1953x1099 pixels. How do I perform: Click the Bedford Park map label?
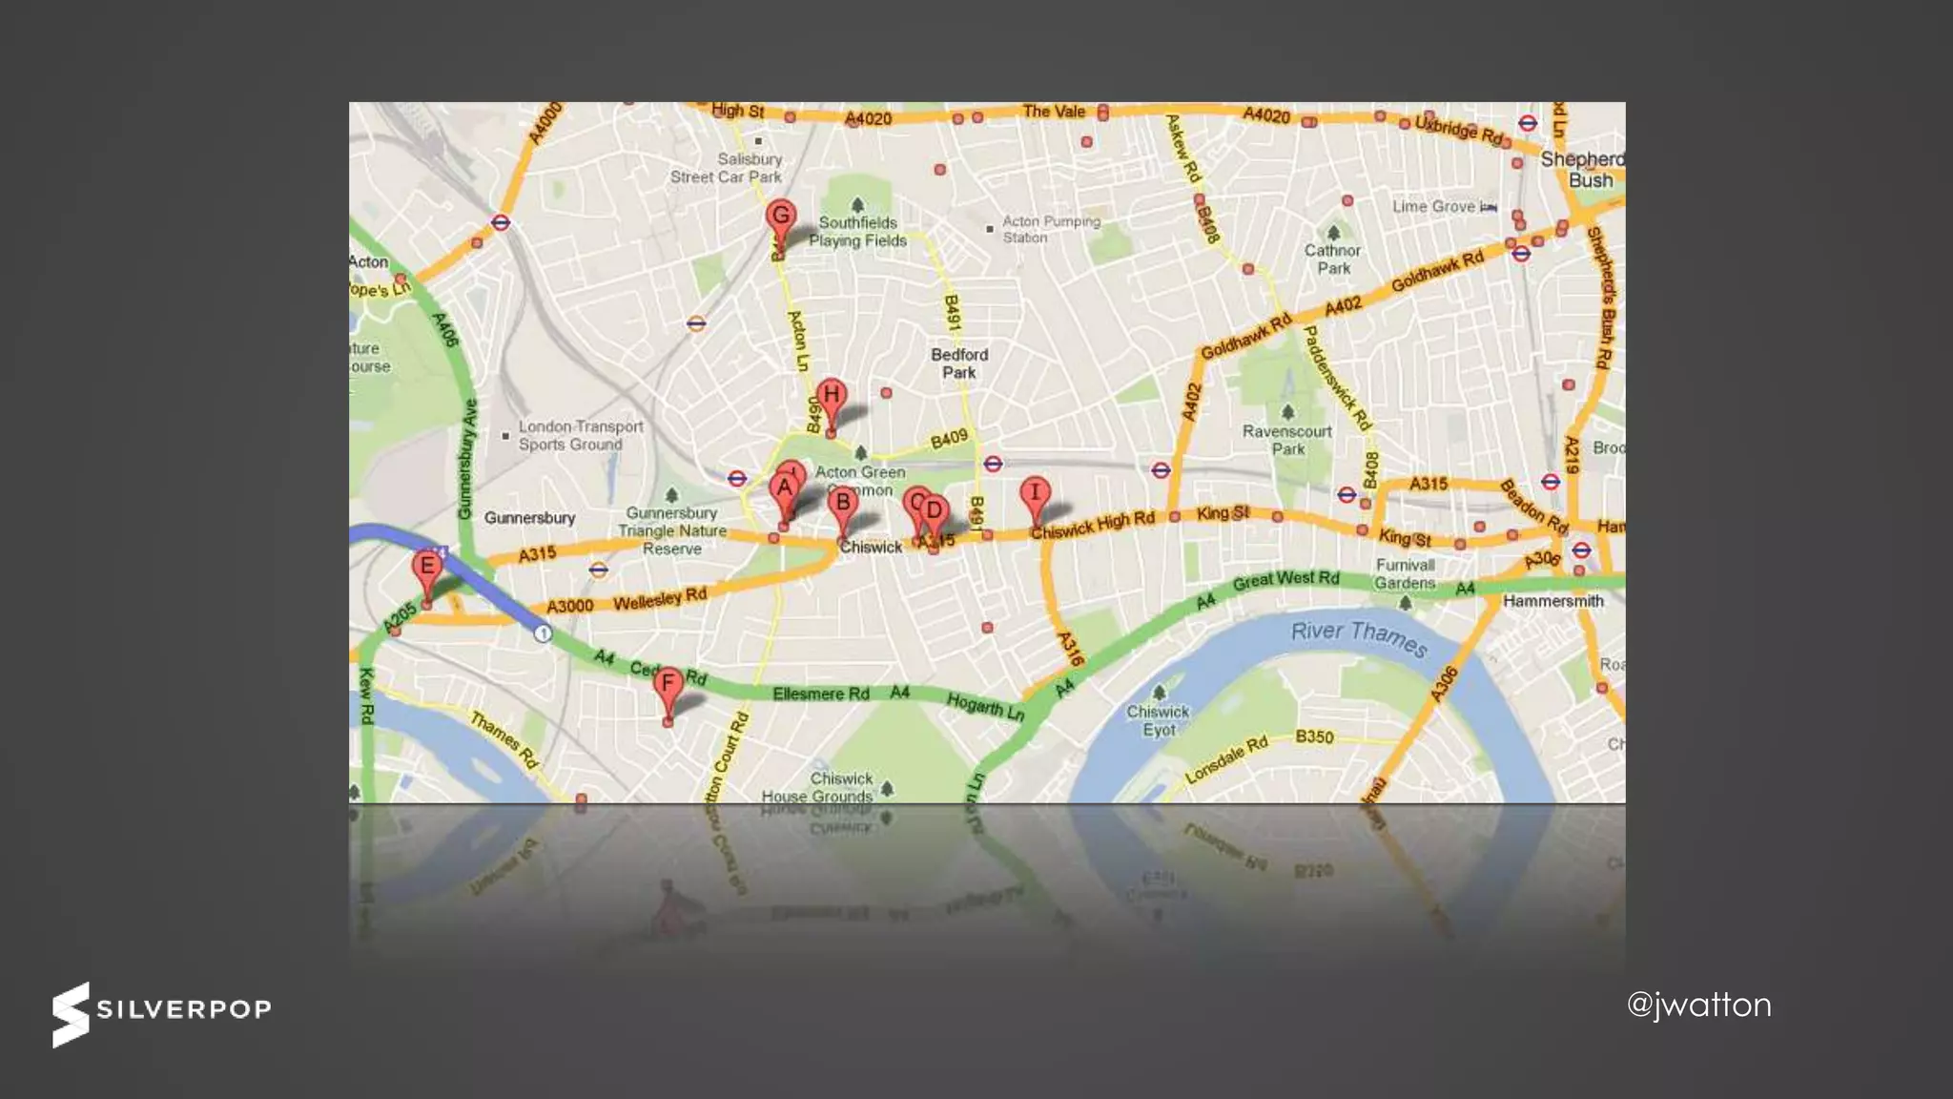959,363
